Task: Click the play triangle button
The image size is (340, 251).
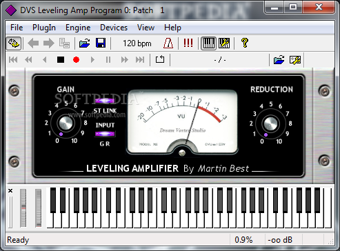Action: tap(92, 60)
